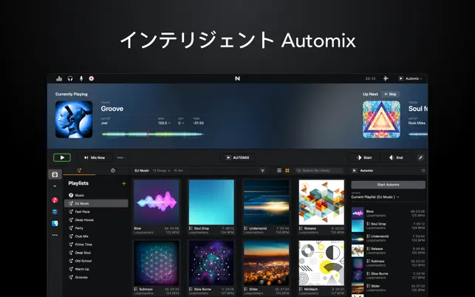The image size is (475, 297).
Task: Select the Slider city lights tile in the grid
Action: coord(266,268)
